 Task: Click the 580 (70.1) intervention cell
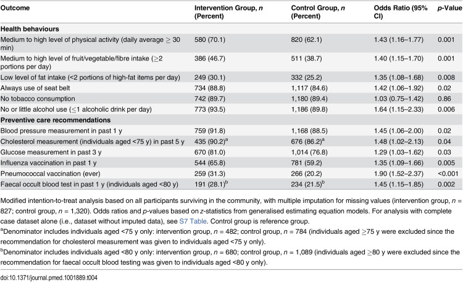pos(210,39)
